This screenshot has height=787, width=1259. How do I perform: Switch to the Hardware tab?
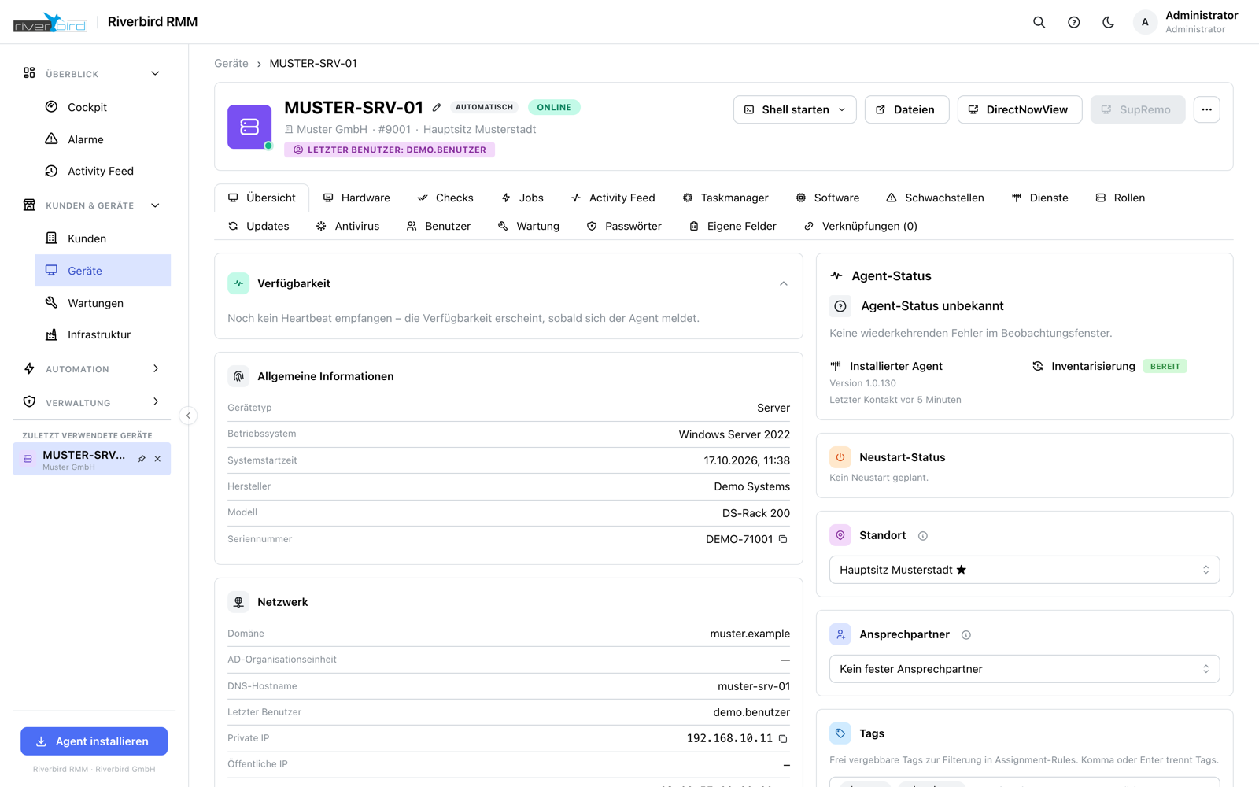[x=356, y=198]
